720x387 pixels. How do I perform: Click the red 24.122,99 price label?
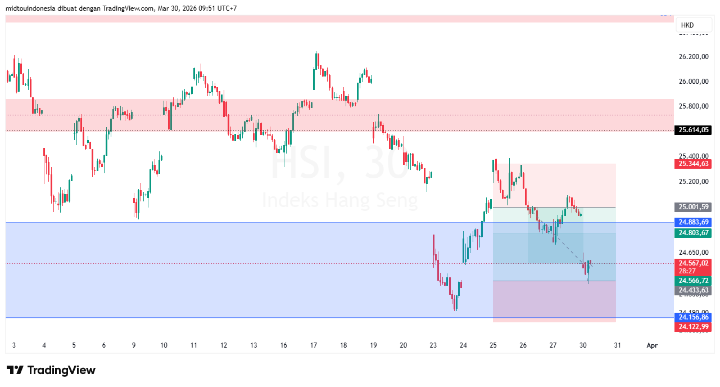692,326
